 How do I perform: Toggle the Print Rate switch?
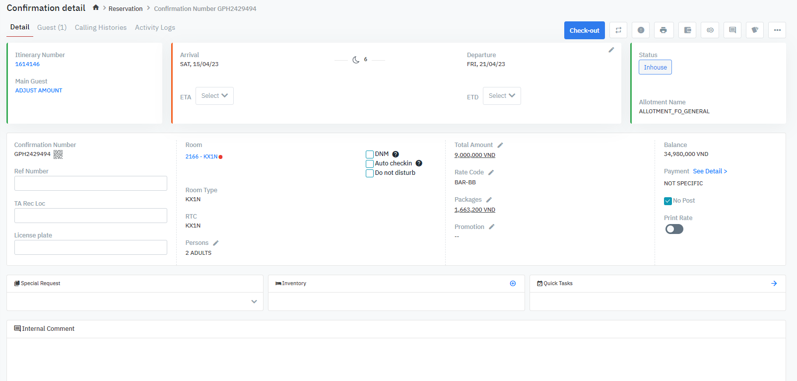[x=674, y=229]
